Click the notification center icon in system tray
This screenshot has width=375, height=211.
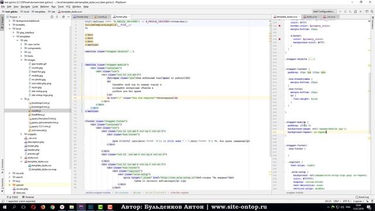pos(369,207)
